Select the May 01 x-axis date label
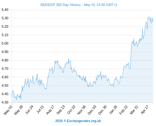Image resolution: width=156 pixels, height=126 pixels. (x=8, y=110)
